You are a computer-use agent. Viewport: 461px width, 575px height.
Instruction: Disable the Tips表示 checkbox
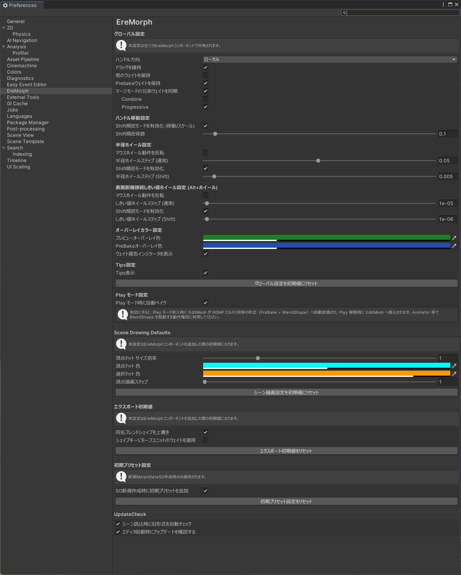tap(205, 273)
